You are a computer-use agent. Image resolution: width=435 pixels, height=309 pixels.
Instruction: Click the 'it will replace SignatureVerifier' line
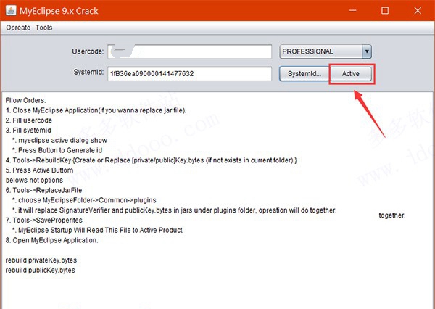(174, 210)
